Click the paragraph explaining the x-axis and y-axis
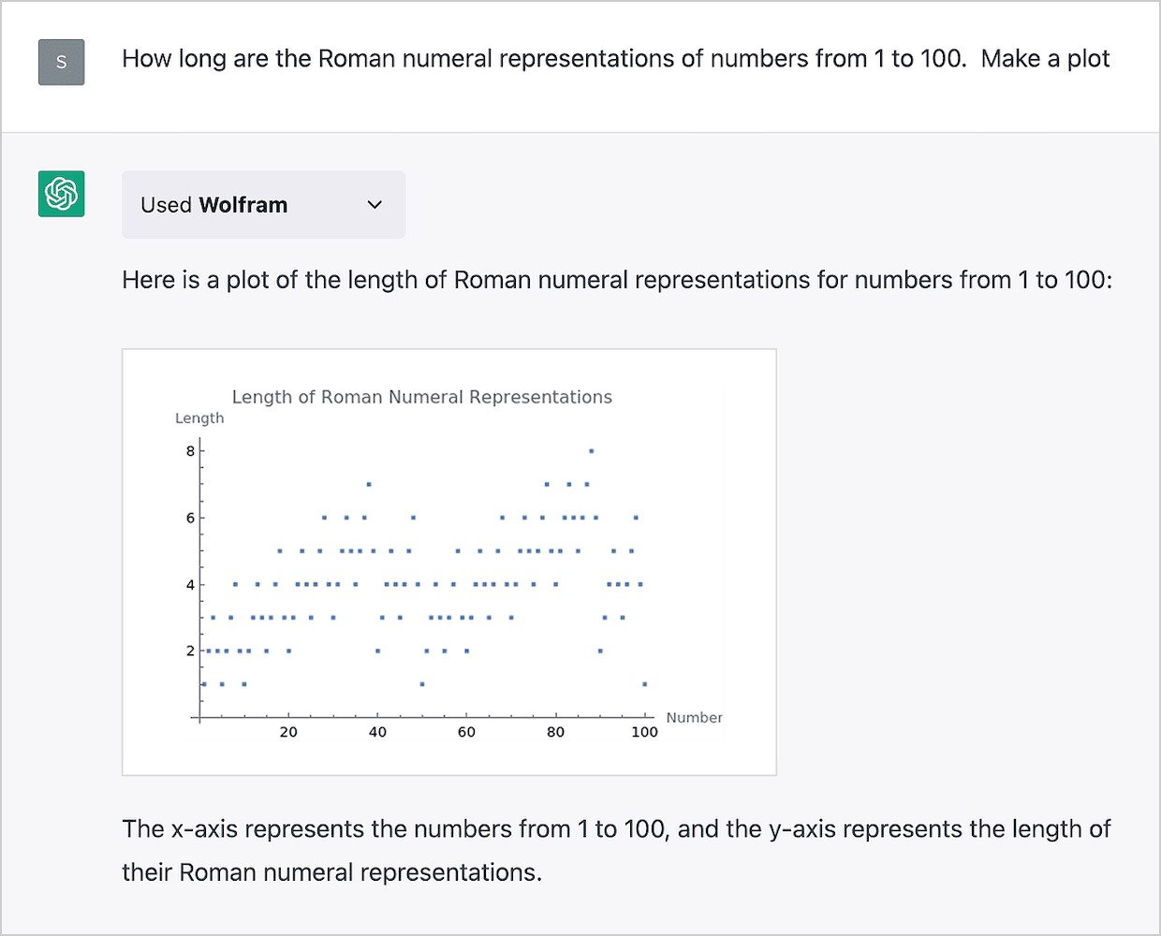 [x=615, y=850]
